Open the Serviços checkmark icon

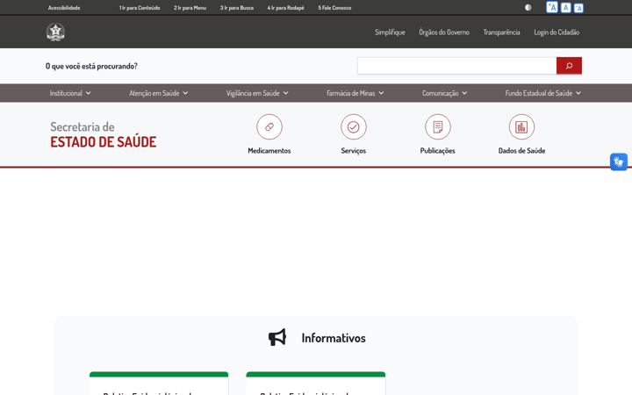click(354, 127)
